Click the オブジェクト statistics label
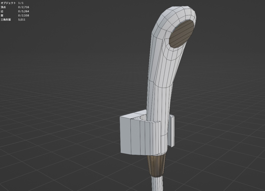265x191 pixels. [x=8, y=3]
